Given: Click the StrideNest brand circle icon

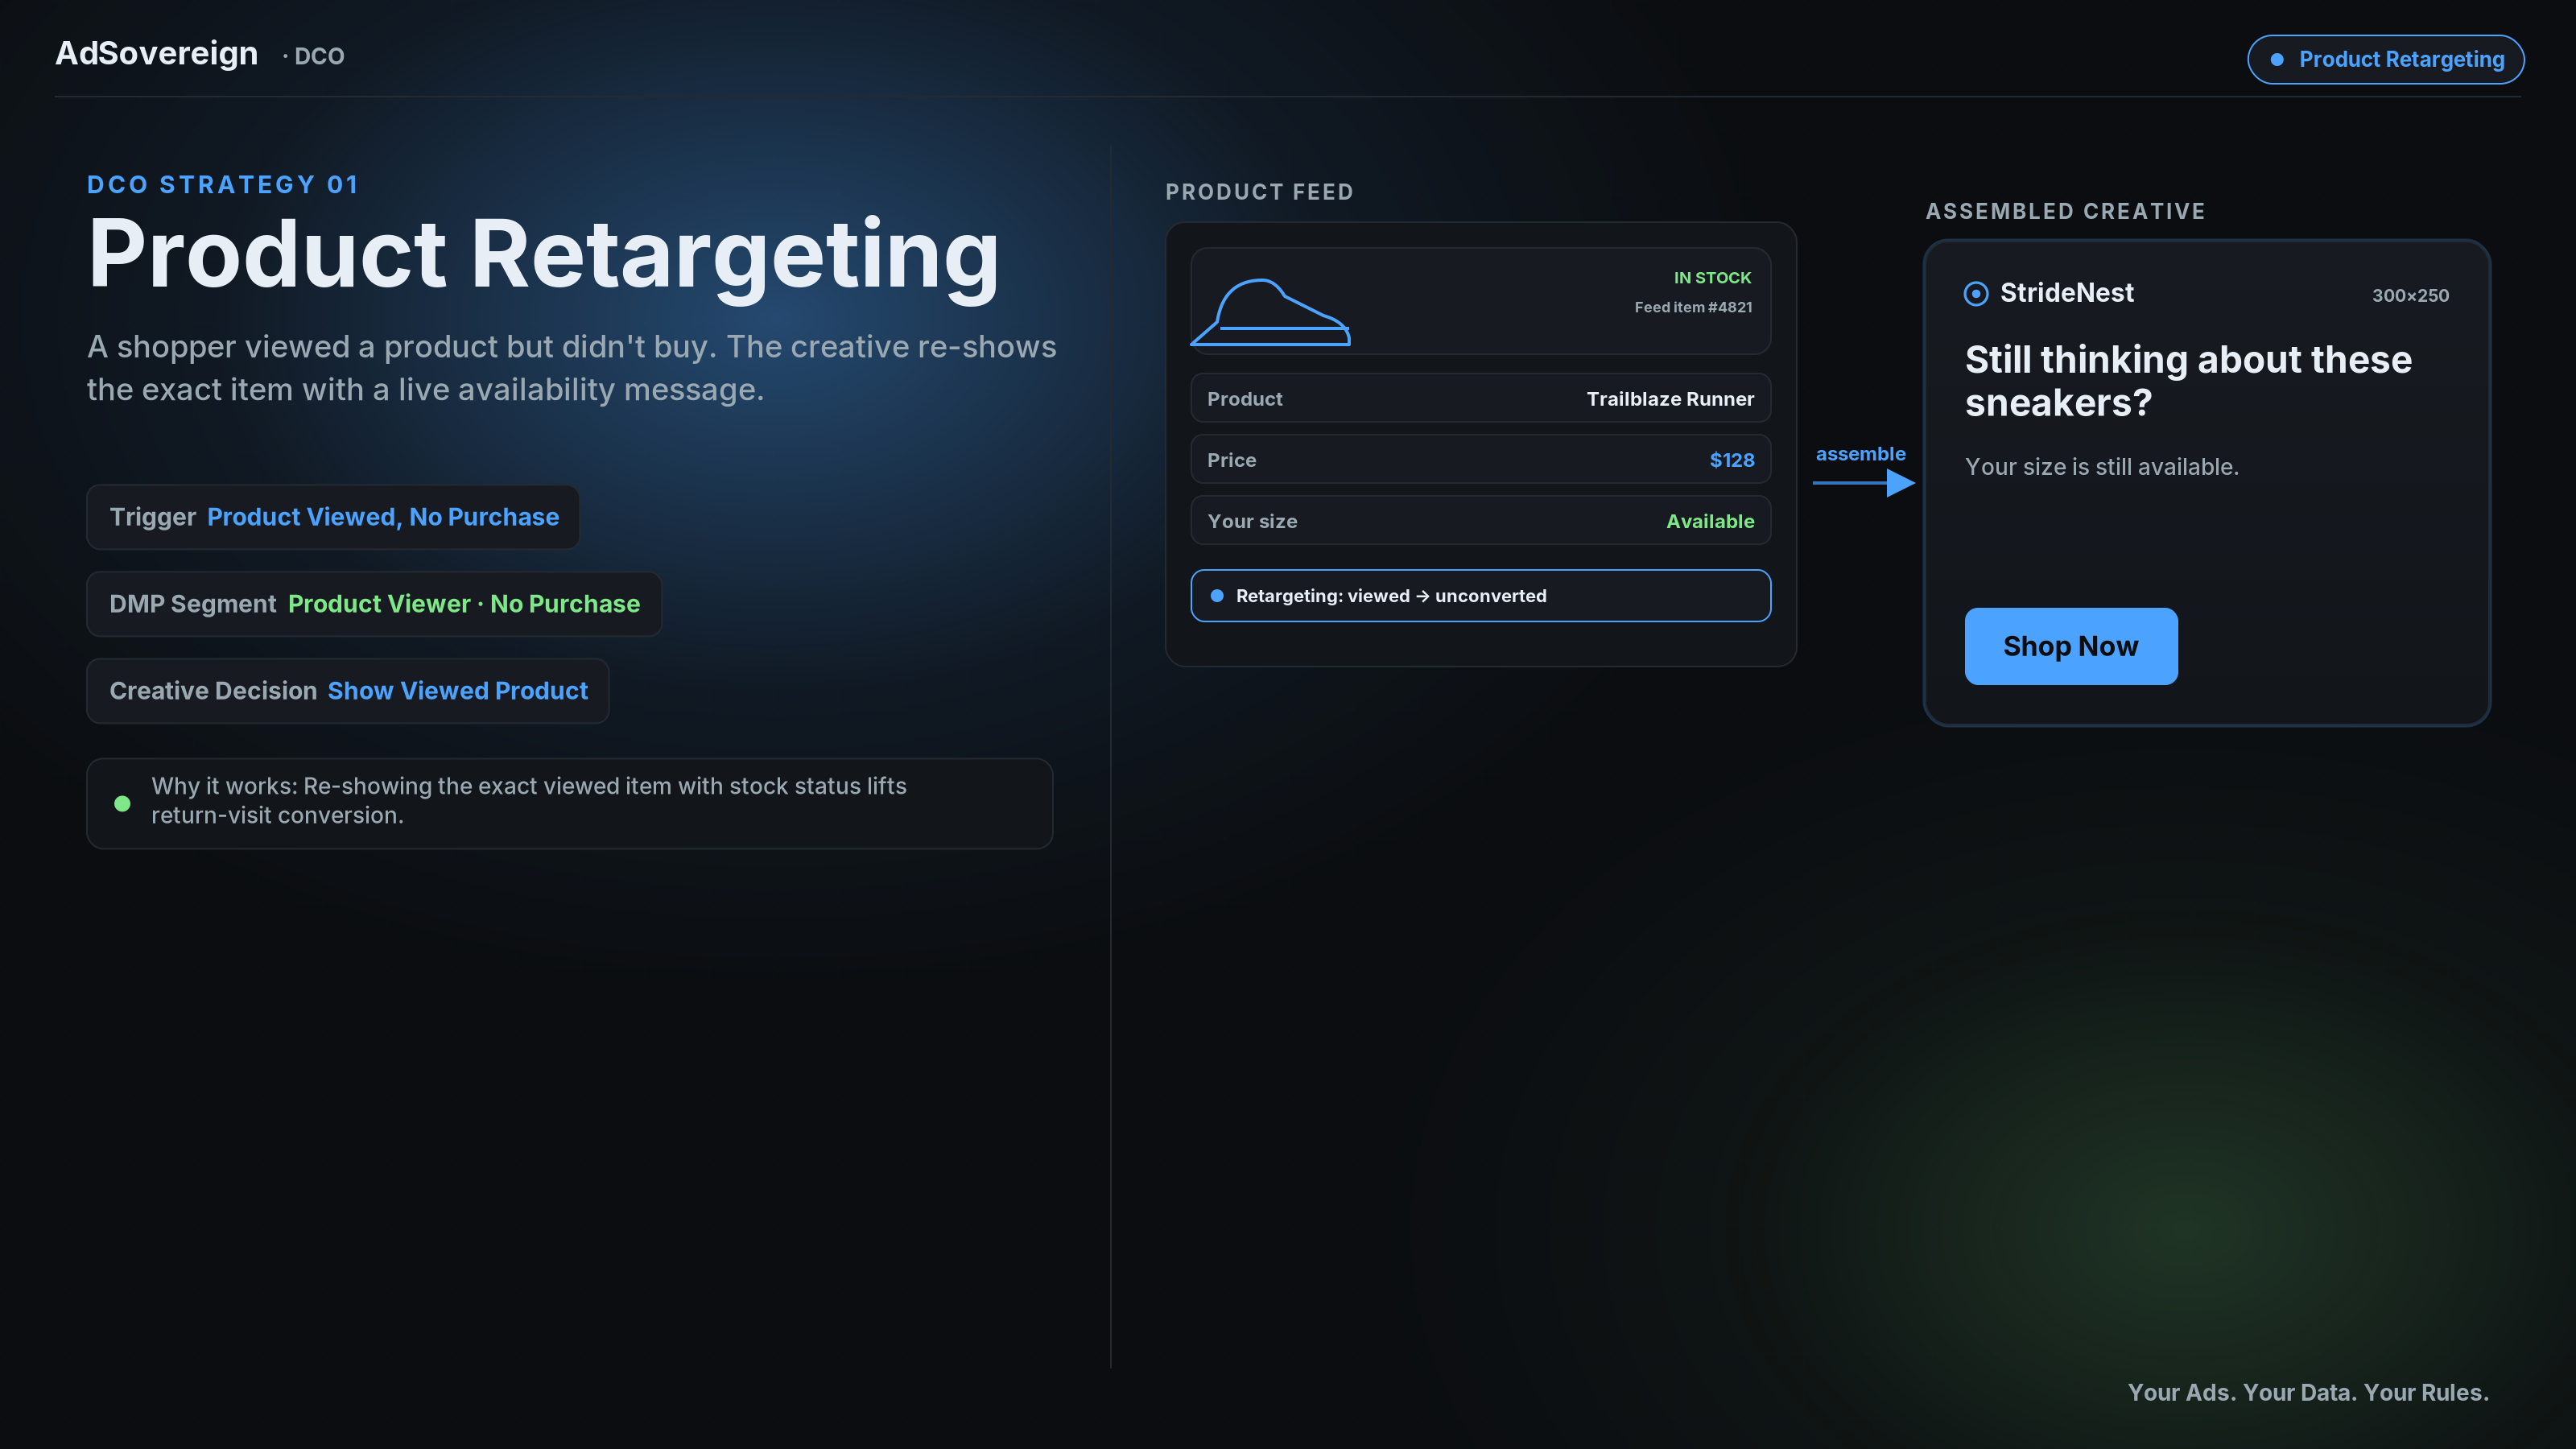Looking at the screenshot, I should 1976,293.
